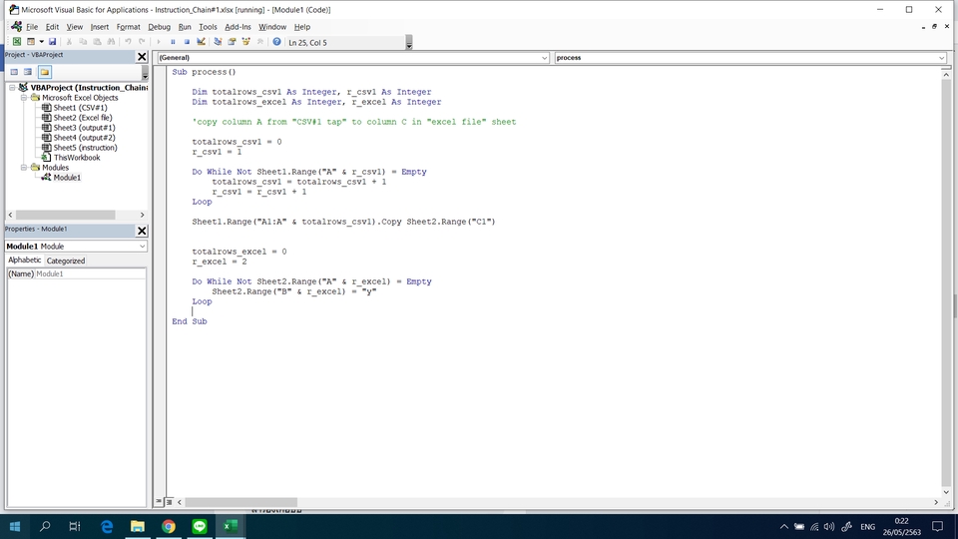Click the Break pause icon
This screenshot has height=539, width=958.
point(173,42)
